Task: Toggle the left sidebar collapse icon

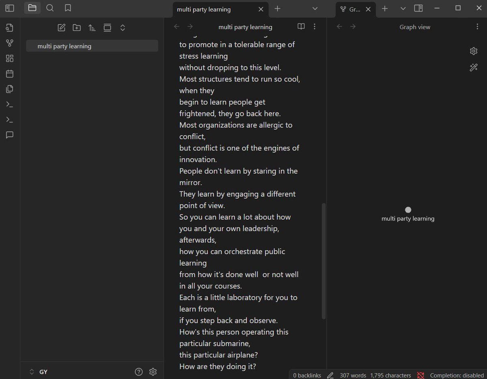Action: pos(10,8)
